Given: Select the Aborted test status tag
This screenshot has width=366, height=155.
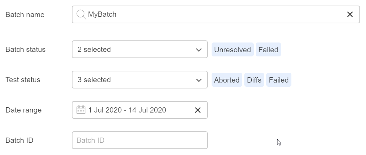Looking at the screenshot, I should coord(227,80).
